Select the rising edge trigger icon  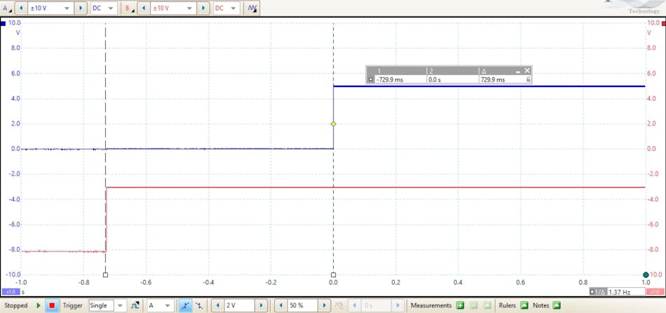tap(185, 305)
